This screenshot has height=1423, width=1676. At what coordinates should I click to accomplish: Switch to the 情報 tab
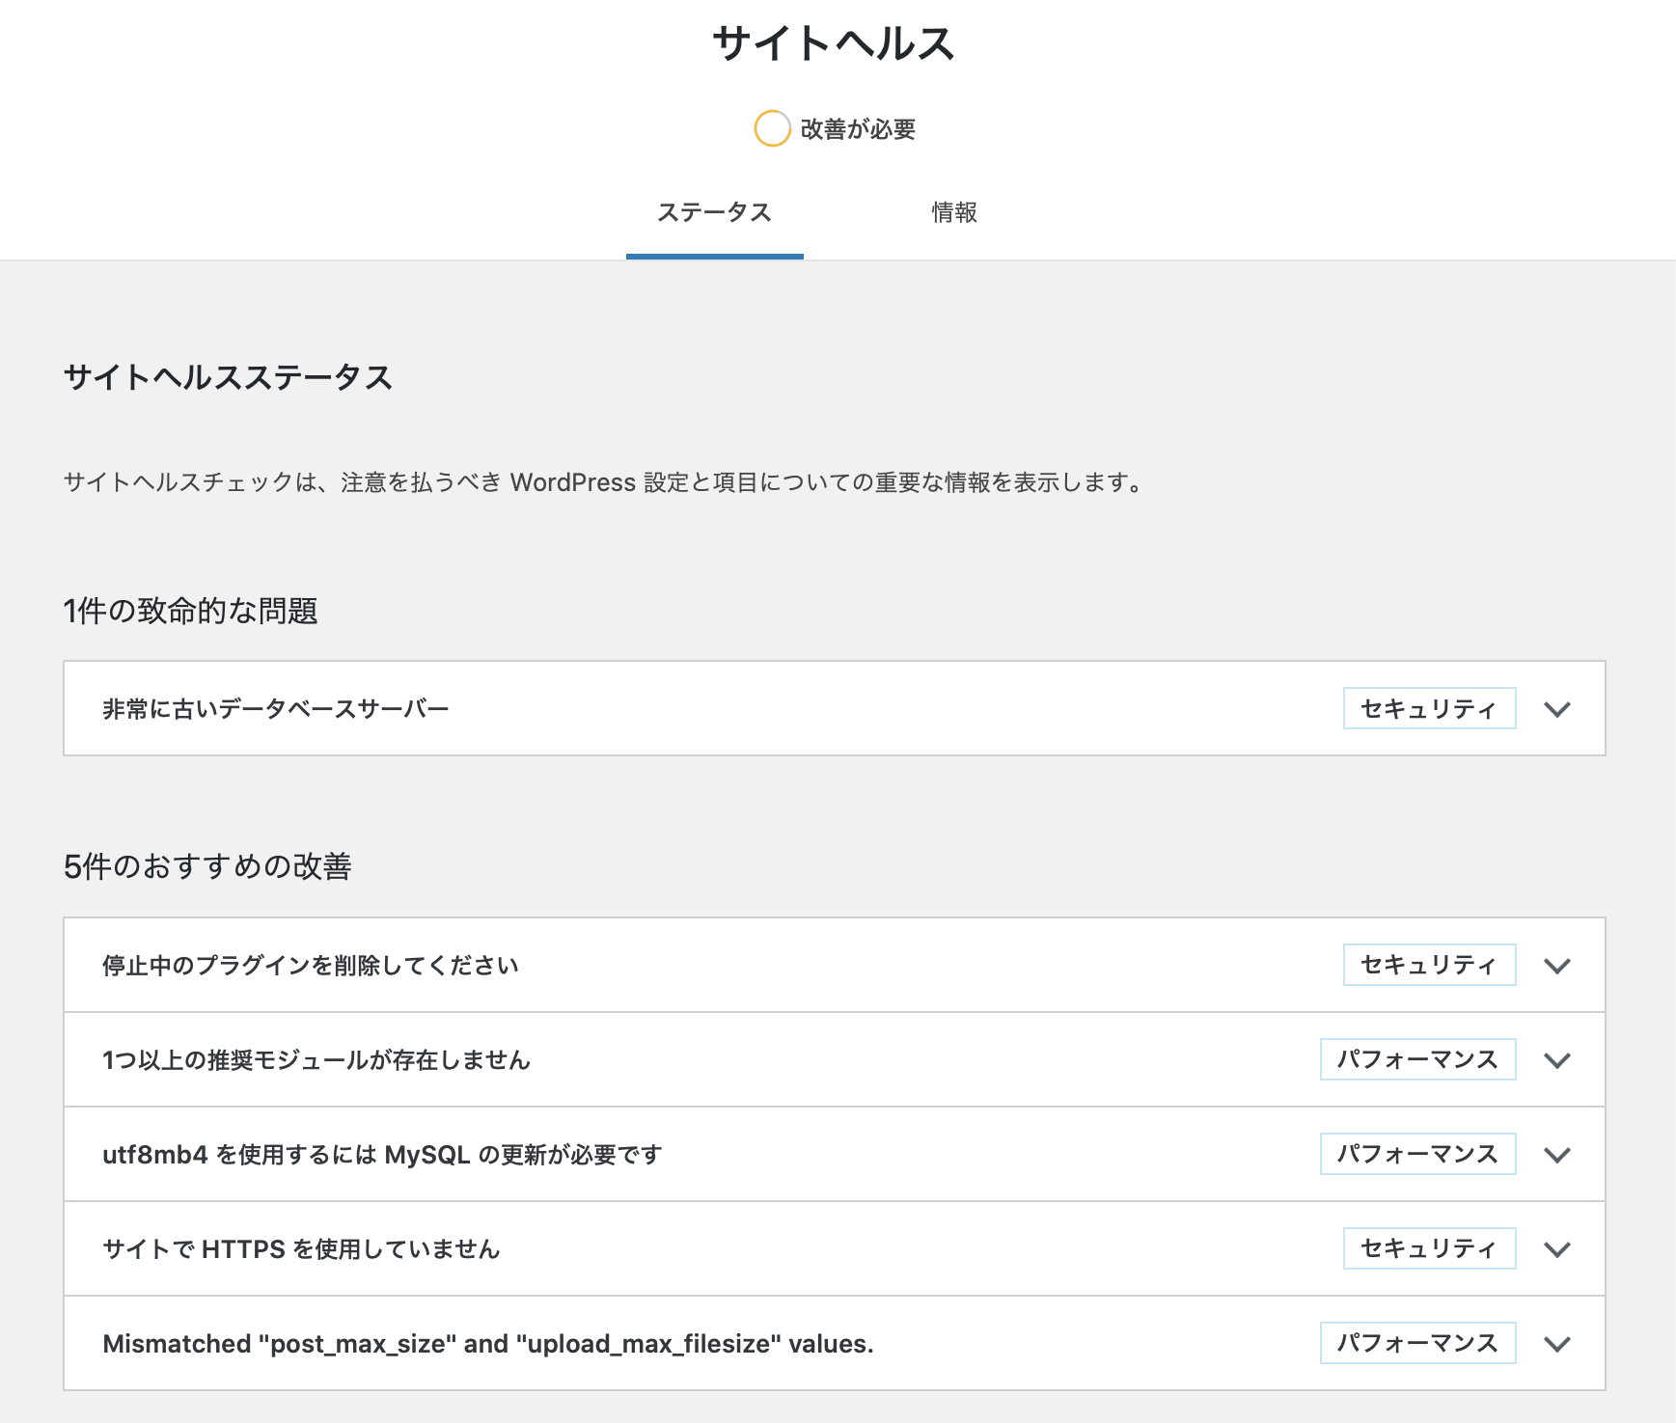pos(953,213)
